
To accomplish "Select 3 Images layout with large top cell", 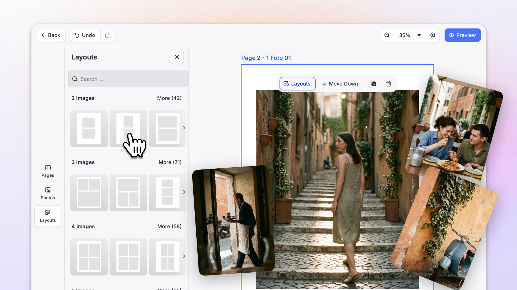I will pos(128,193).
